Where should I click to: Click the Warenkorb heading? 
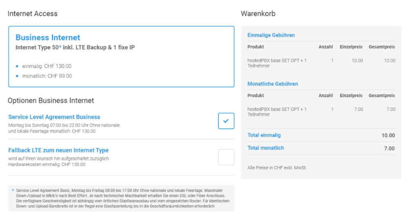click(258, 13)
